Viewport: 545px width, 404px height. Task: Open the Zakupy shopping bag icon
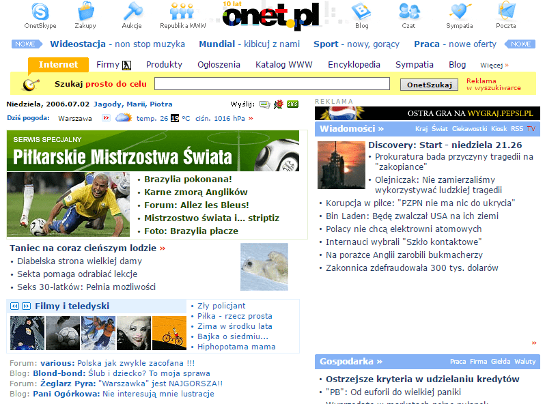tap(85, 15)
